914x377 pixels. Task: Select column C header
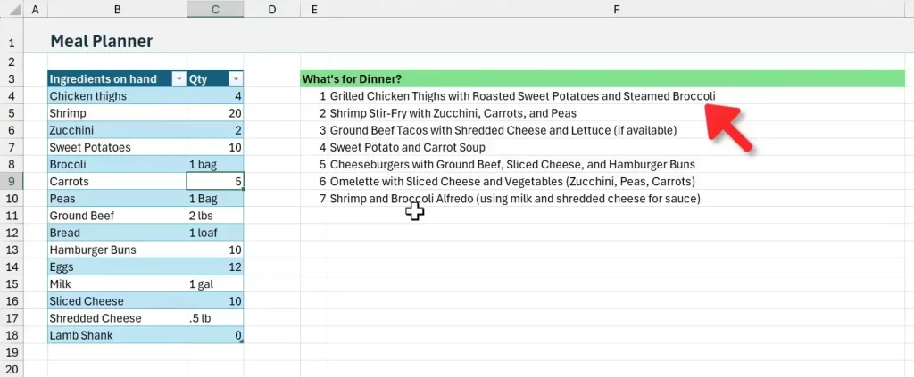[x=215, y=9]
